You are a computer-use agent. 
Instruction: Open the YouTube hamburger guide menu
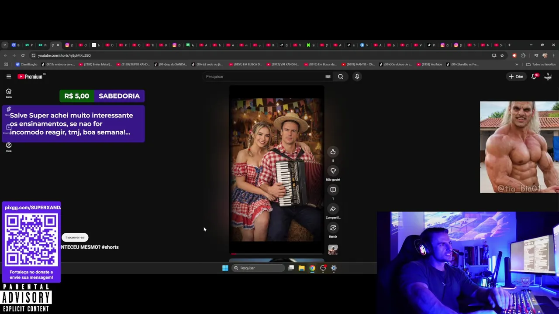point(9,76)
